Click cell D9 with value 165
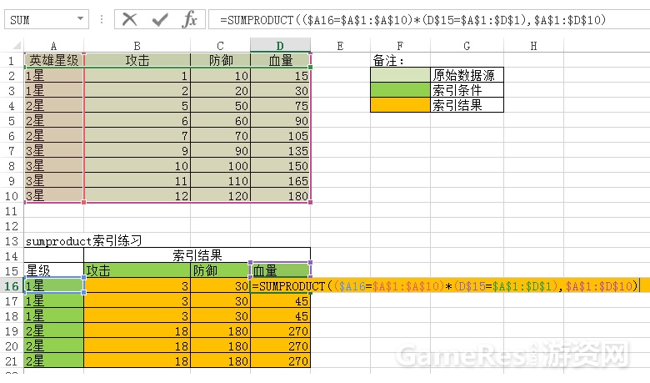The height and width of the screenshot is (383, 650). pyautogui.click(x=281, y=180)
